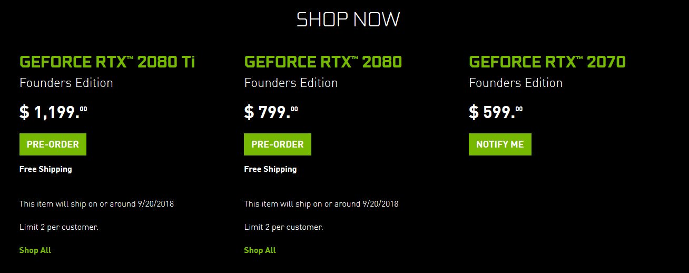Open Shop All under the RTX 2080 Ti
The width and height of the screenshot is (689, 273).
(35, 250)
